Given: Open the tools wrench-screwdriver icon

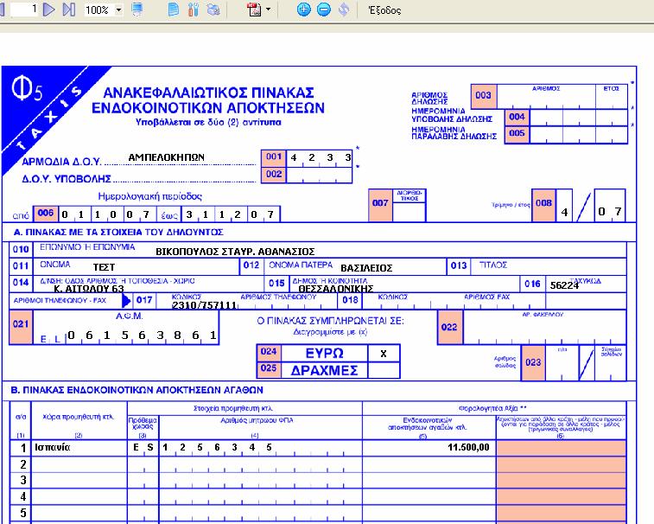Looking at the screenshot, I should [194, 10].
